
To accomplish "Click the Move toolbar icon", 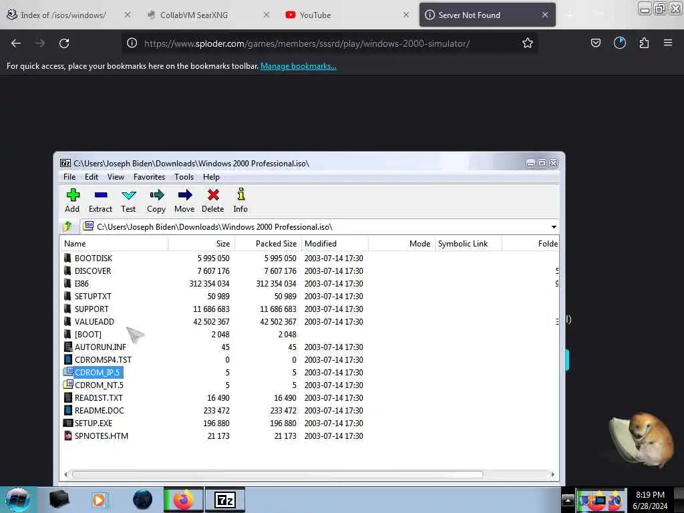I will pos(184,200).
